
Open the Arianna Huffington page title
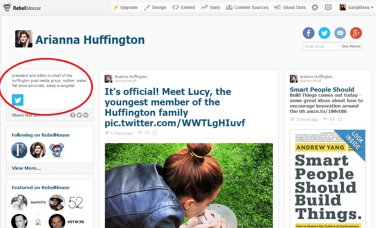[90, 40]
